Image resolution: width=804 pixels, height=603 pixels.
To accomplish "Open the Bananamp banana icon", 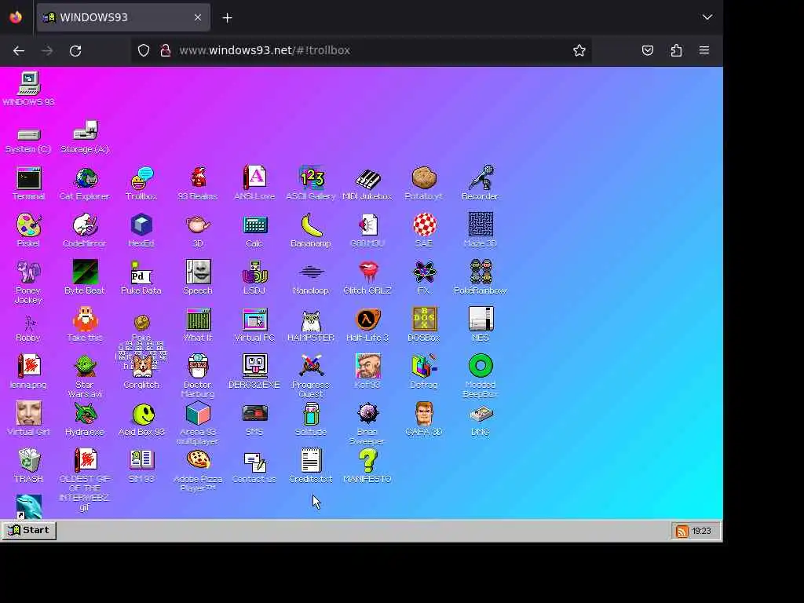I will click(311, 230).
